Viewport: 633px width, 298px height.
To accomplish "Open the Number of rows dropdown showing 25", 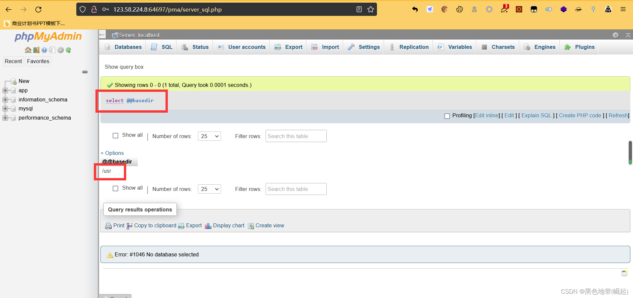I will point(209,136).
